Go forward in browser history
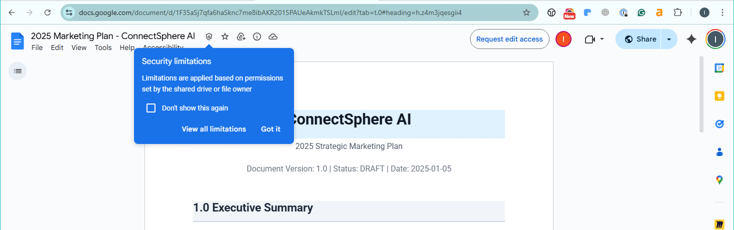This screenshot has width=734, height=230. coord(29,12)
